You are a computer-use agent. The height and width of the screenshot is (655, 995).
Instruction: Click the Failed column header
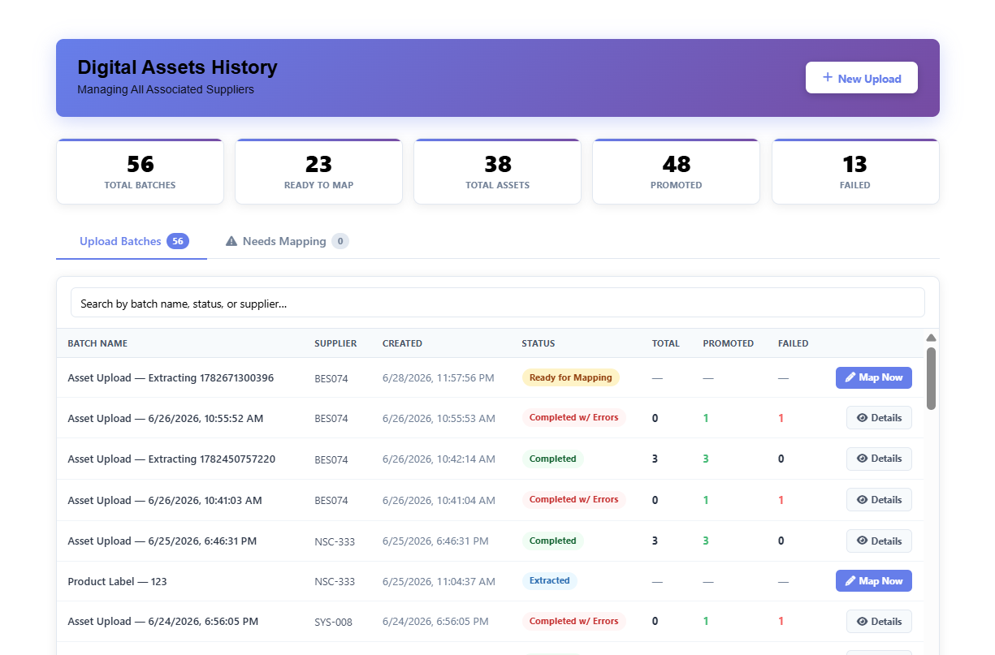[794, 343]
